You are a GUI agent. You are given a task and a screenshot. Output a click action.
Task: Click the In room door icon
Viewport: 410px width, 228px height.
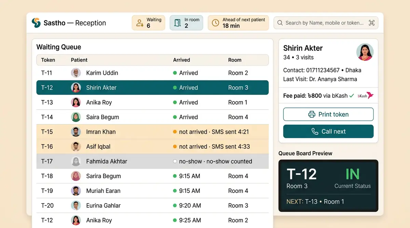pyautogui.click(x=177, y=23)
